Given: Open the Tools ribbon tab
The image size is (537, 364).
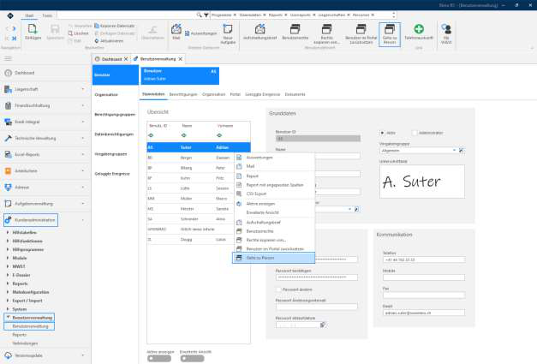Looking at the screenshot, I should coord(47,15).
